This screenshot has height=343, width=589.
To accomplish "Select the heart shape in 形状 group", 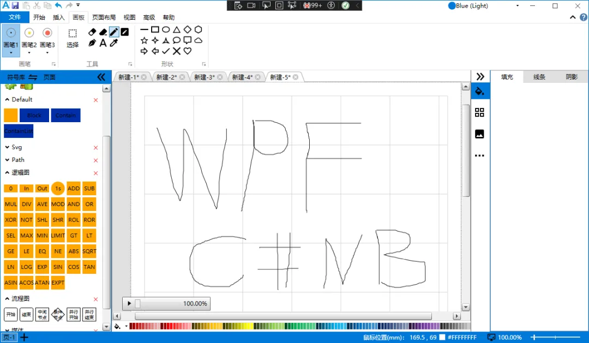I will pyautogui.click(x=187, y=51).
